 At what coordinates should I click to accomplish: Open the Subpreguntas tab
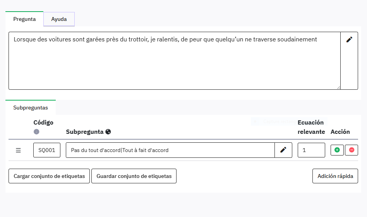[x=31, y=108]
